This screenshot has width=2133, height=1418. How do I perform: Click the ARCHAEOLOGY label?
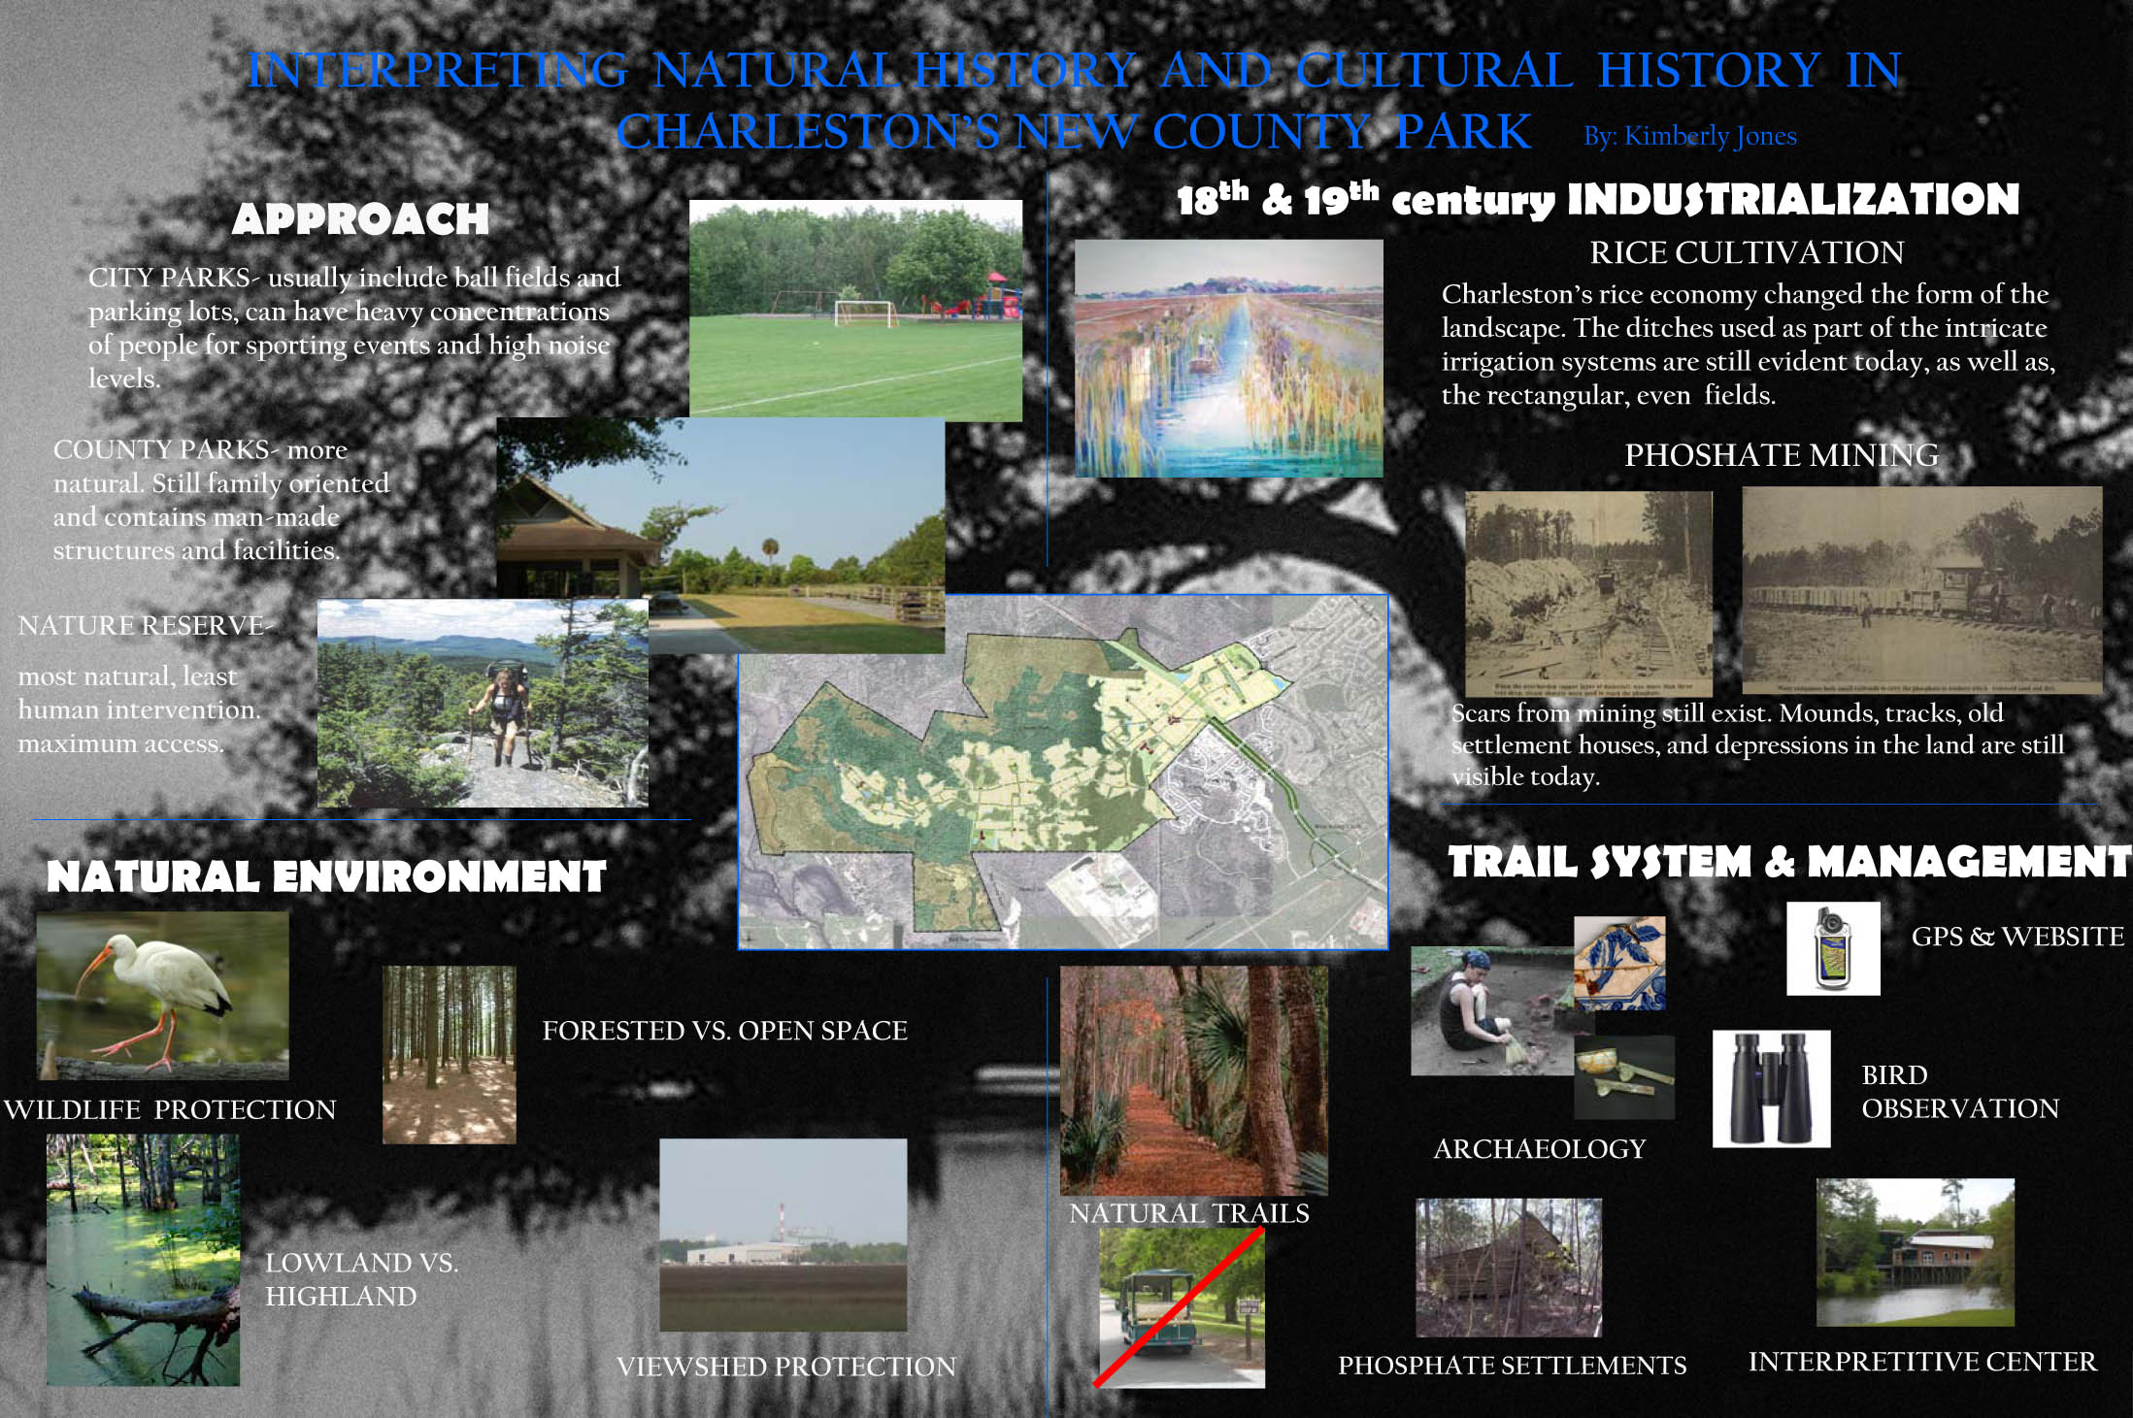point(1540,1149)
